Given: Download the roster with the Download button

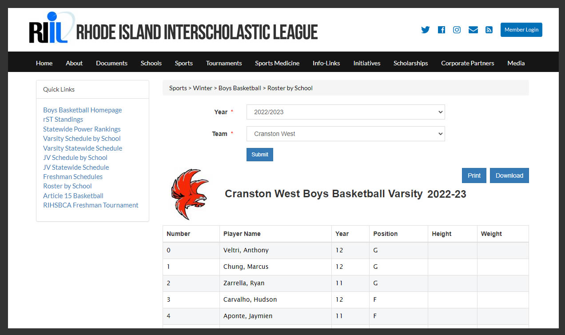Looking at the screenshot, I should pyautogui.click(x=509, y=175).
